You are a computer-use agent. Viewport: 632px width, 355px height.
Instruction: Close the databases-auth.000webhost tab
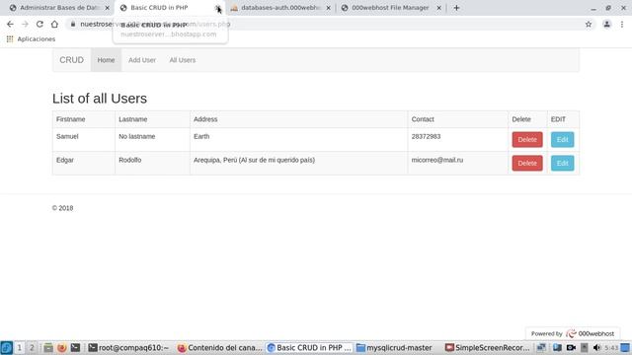pyautogui.click(x=328, y=8)
